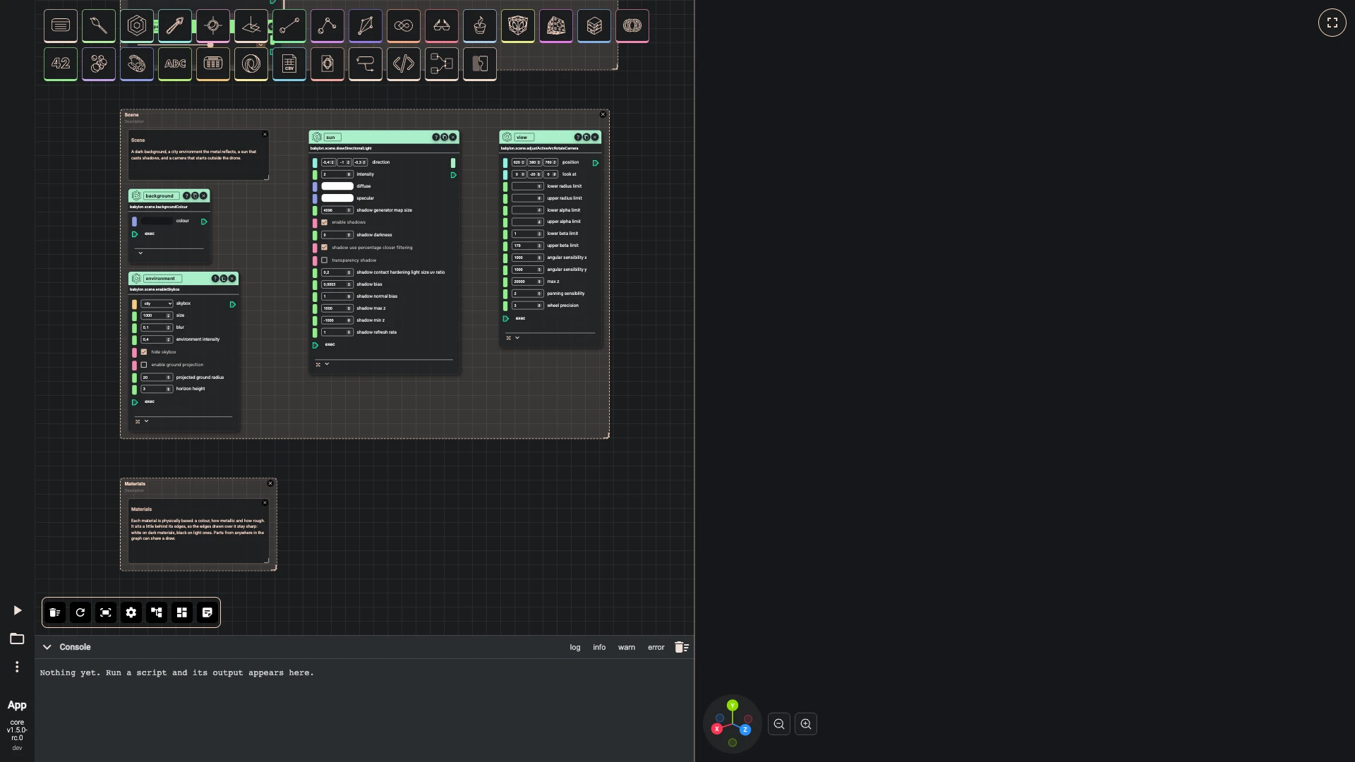This screenshot has width=1355, height=762.
Task: Click the fit-to-screen toolbar icon
Action: click(x=106, y=612)
